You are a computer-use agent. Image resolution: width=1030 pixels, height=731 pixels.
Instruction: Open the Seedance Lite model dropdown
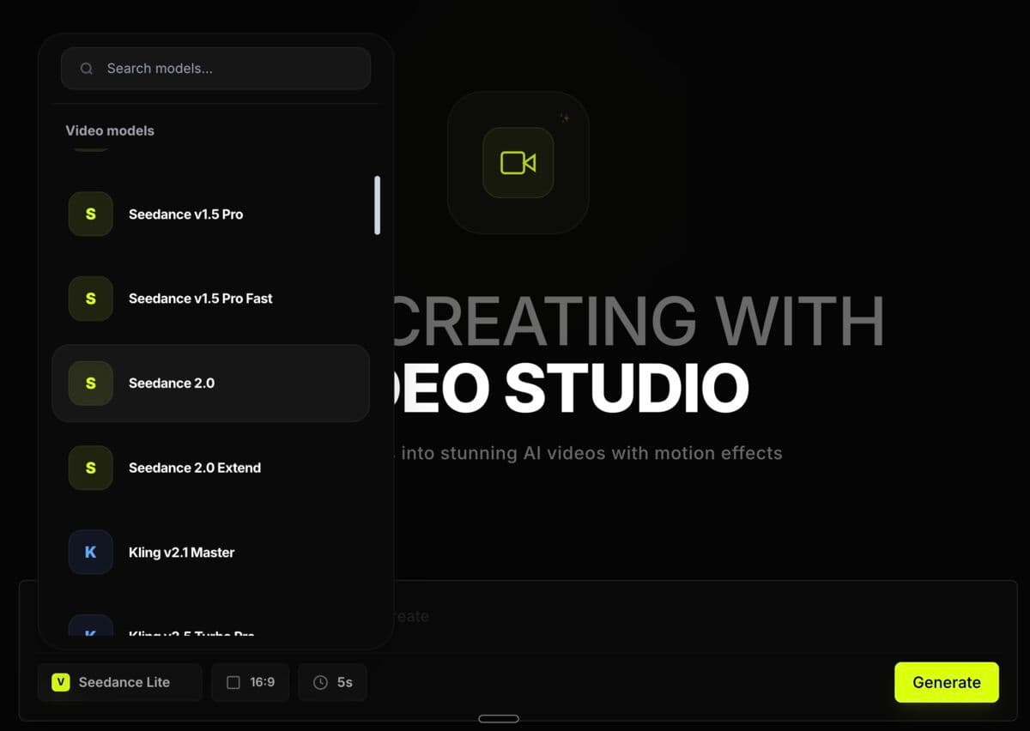[x=120, y=682]
